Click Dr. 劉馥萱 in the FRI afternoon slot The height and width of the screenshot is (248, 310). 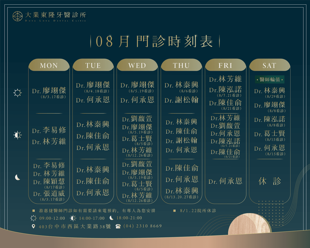(x=226, y=126)
